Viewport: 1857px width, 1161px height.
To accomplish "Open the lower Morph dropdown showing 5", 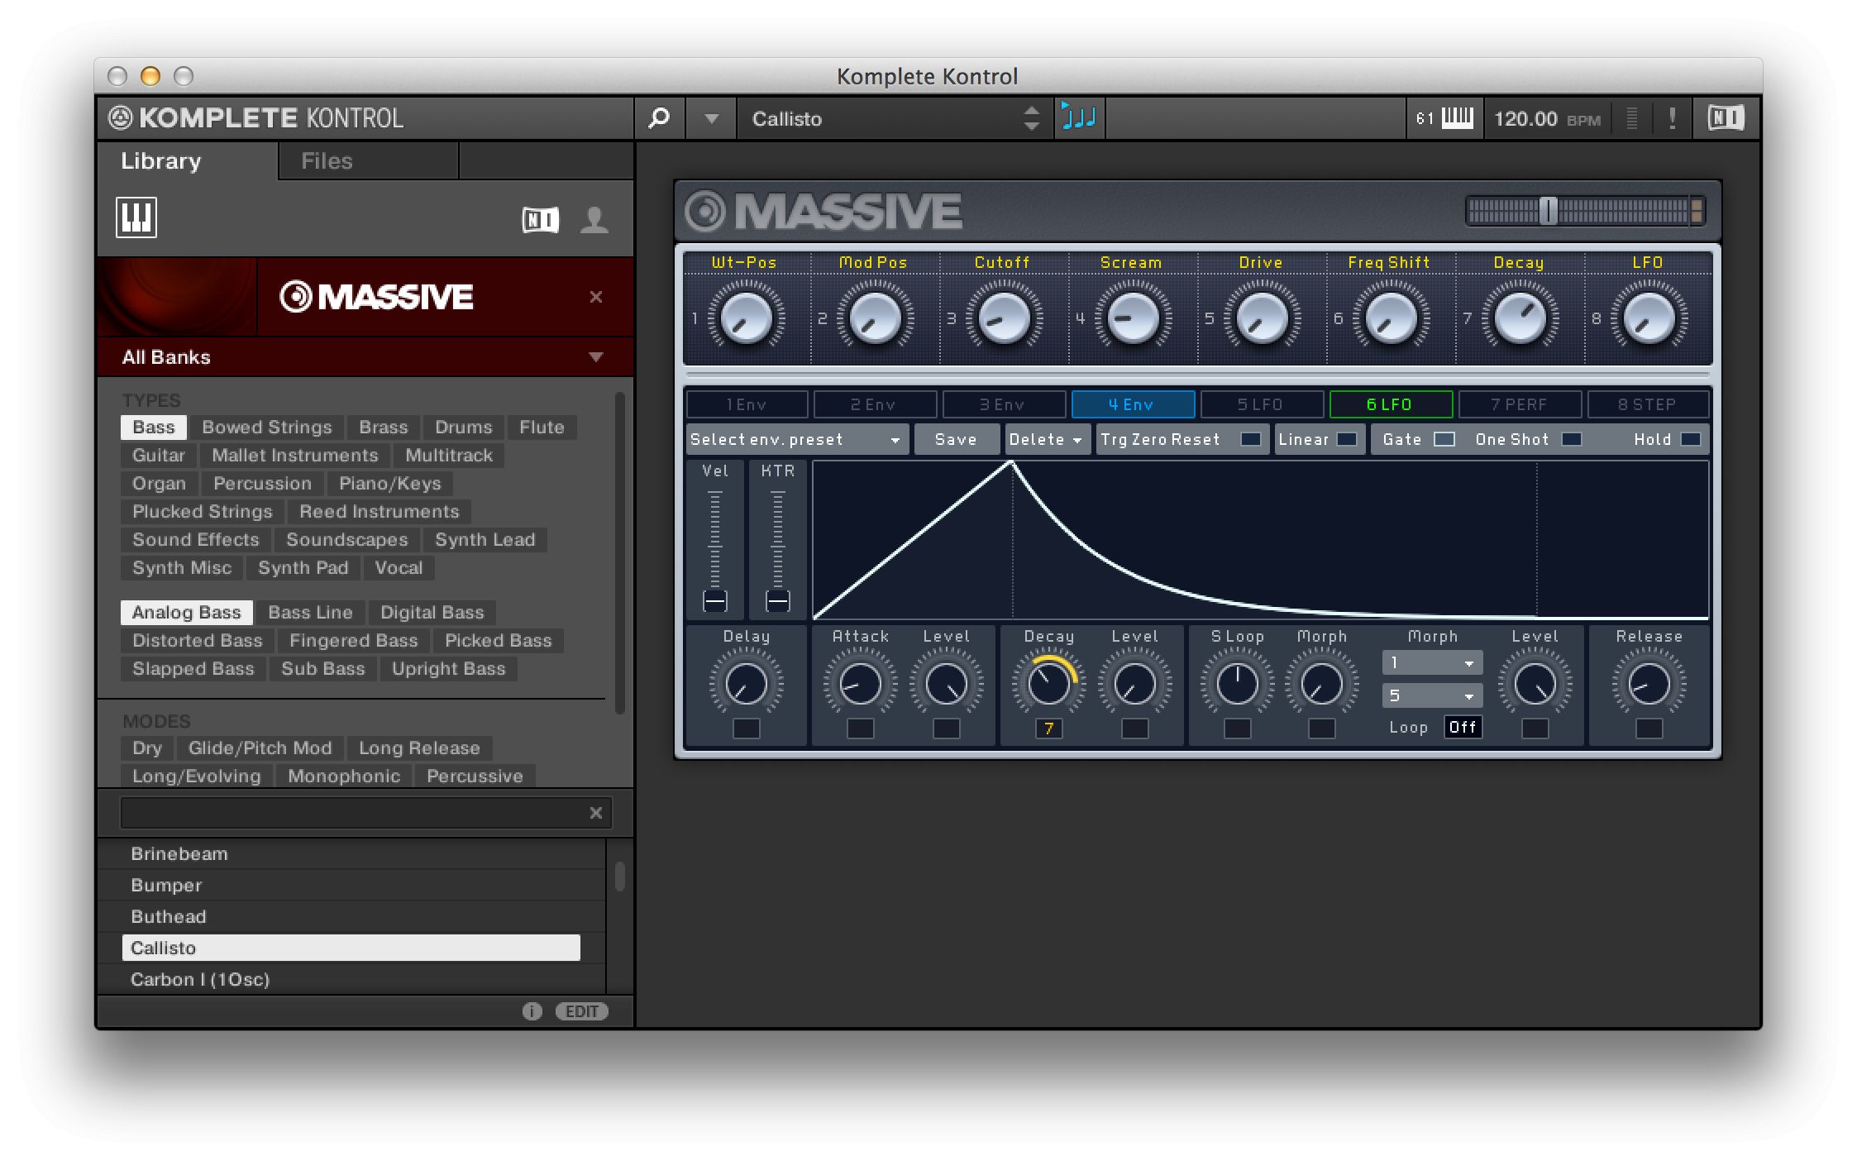I will pos(1432,695).
